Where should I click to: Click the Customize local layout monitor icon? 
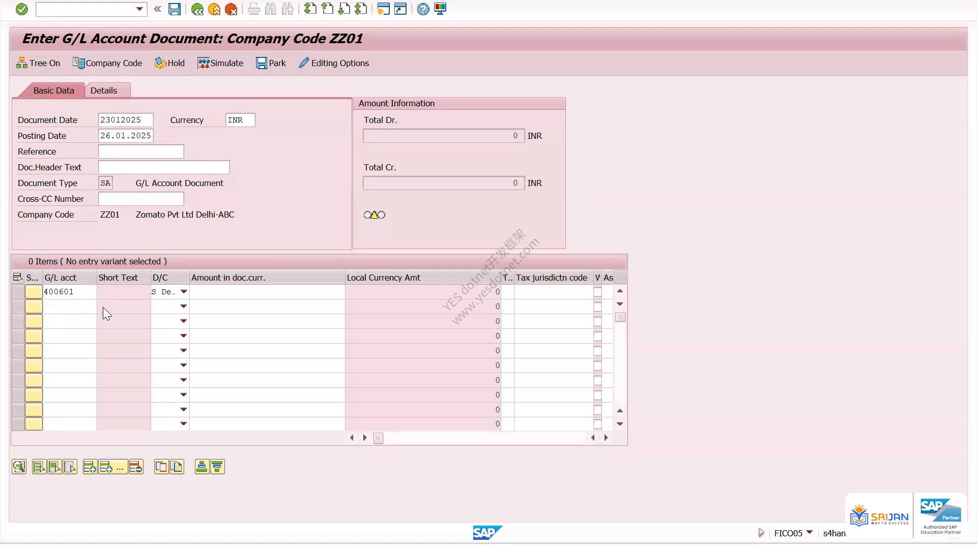pos(440,9)
